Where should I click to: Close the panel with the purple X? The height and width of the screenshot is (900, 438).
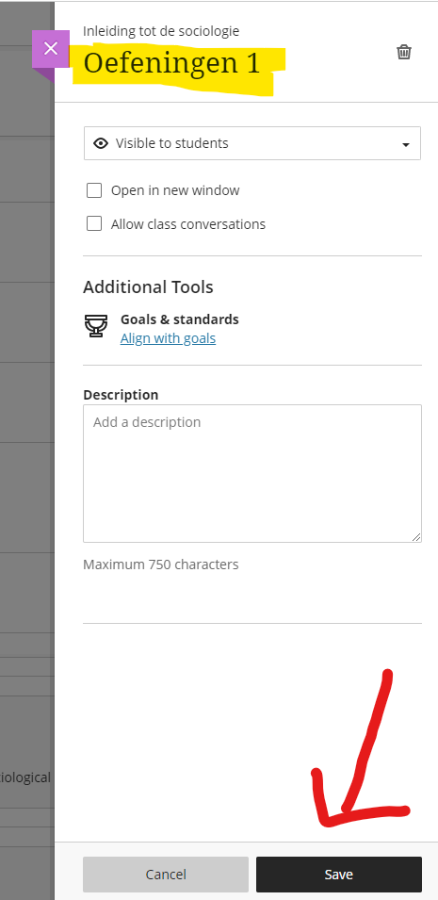pyautogui.click(x=51, y=49)
